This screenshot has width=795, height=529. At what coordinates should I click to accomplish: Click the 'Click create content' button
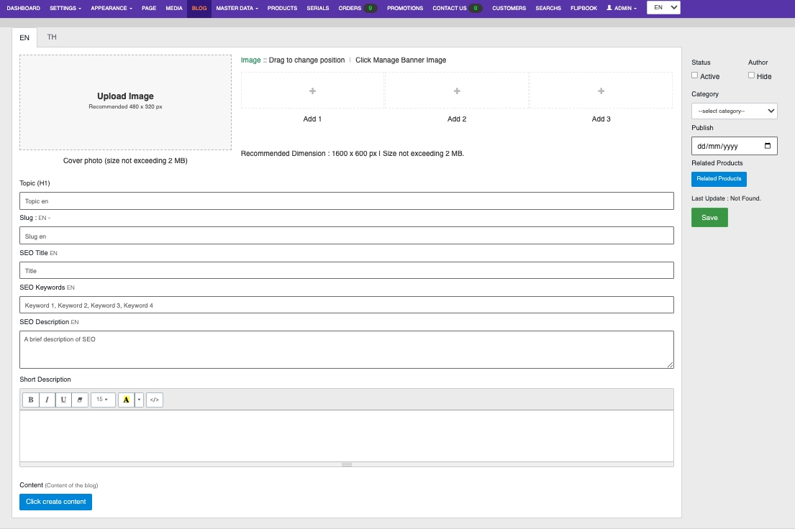(x=55, y=502)
